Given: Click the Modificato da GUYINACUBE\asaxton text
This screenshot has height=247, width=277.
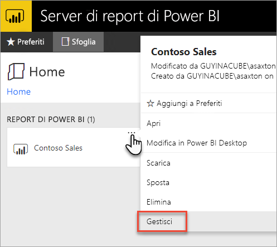Looking at the screenshot, I should [x=213, y=66].
